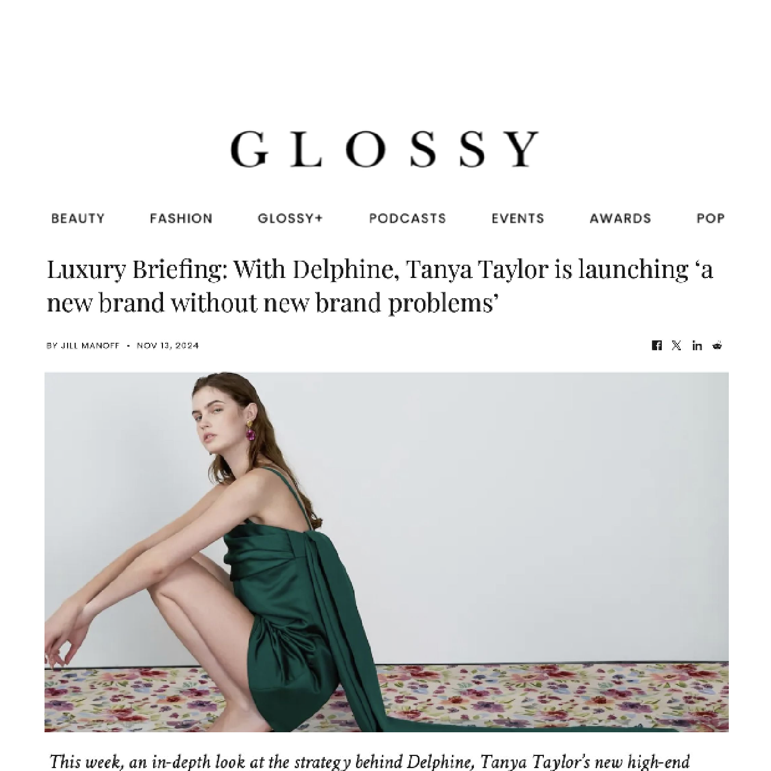Share the article on Reddit
771x771 pixels.
click(717, 345)
